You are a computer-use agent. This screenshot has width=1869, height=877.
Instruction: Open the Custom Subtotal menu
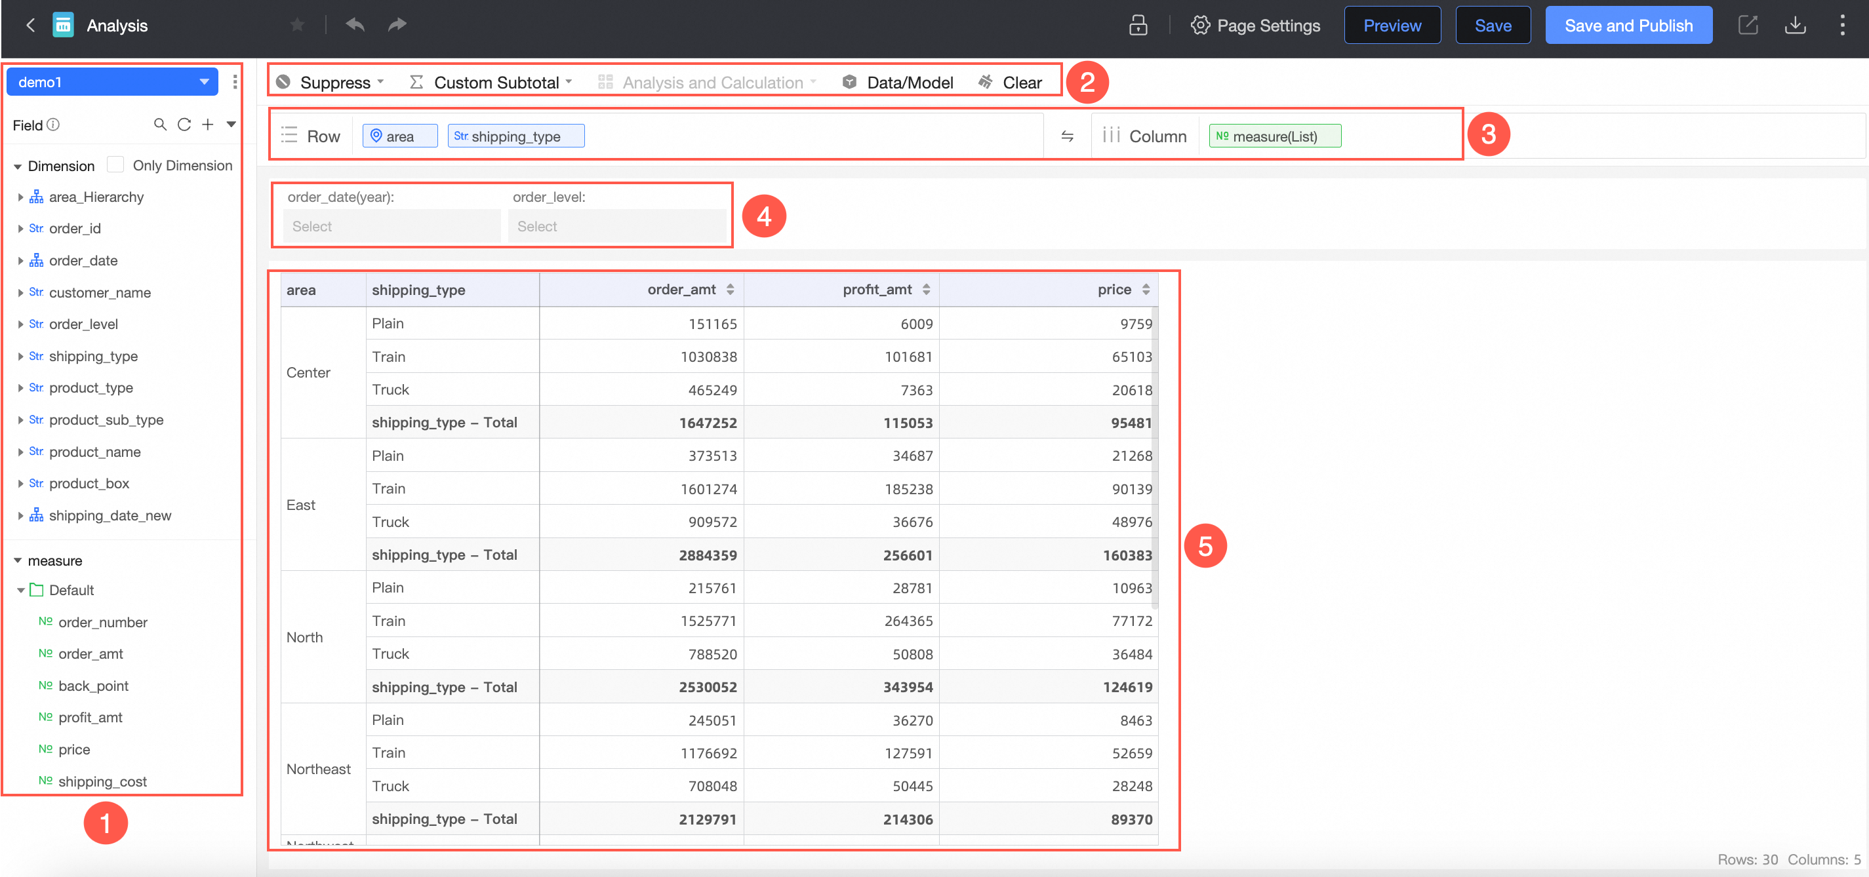pos(496,82)
